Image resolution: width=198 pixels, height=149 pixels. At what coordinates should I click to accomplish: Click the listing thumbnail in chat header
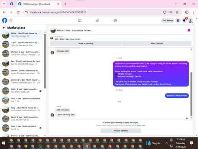(53, 31)
